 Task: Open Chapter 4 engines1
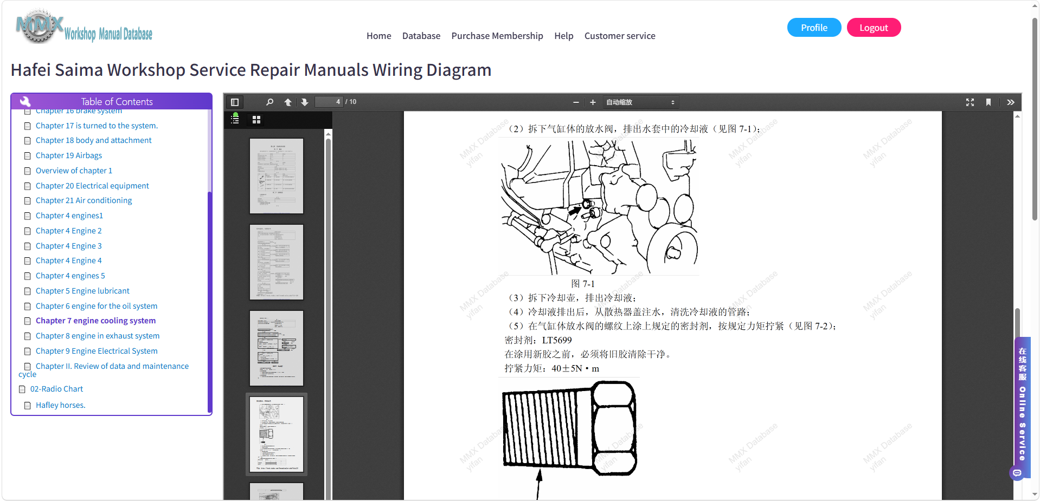click(69, 216)
